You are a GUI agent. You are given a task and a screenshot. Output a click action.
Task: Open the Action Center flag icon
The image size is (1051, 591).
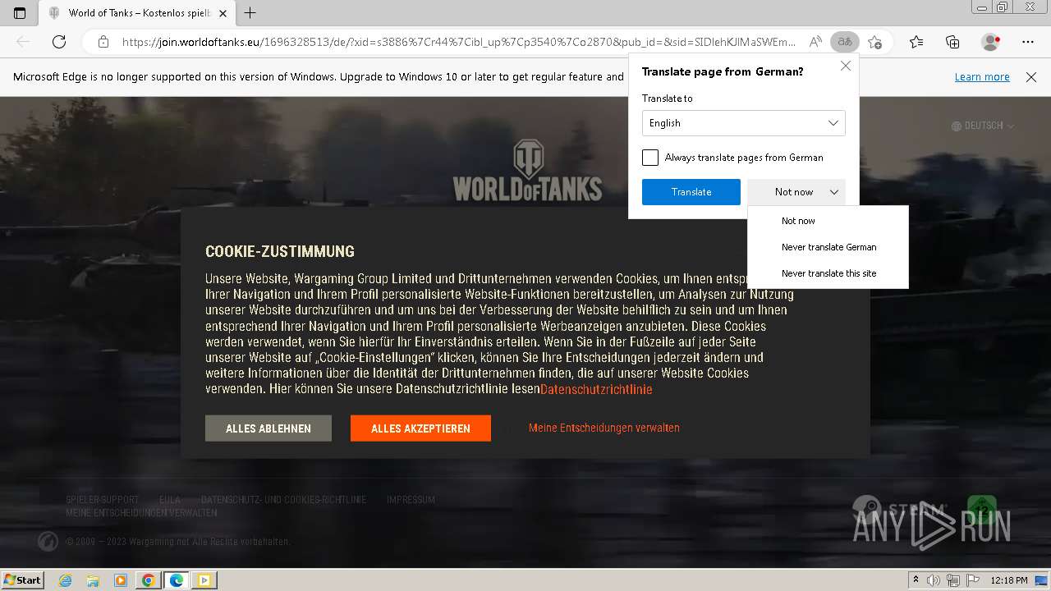(x=973, y=580)
